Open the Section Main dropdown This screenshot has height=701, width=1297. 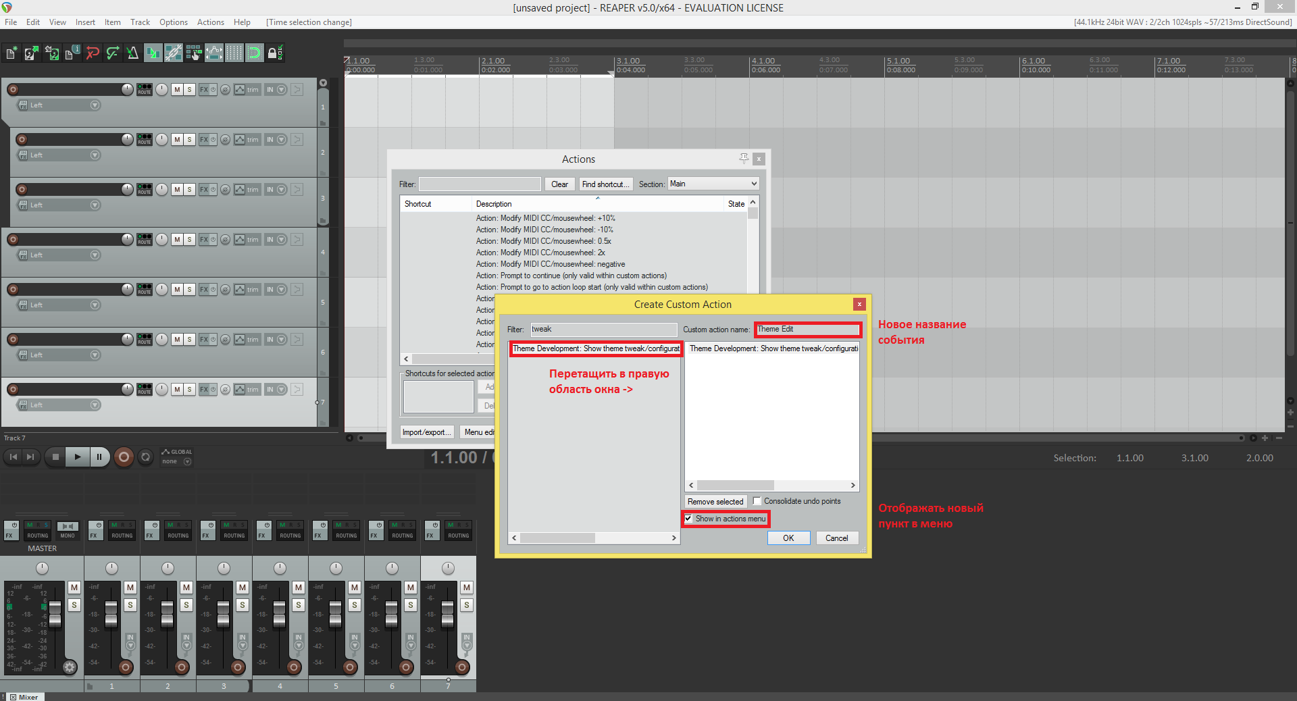click(x=713, y=184)
